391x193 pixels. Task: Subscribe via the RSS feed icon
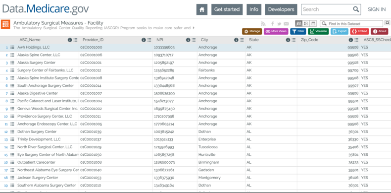tap(263, 24)
